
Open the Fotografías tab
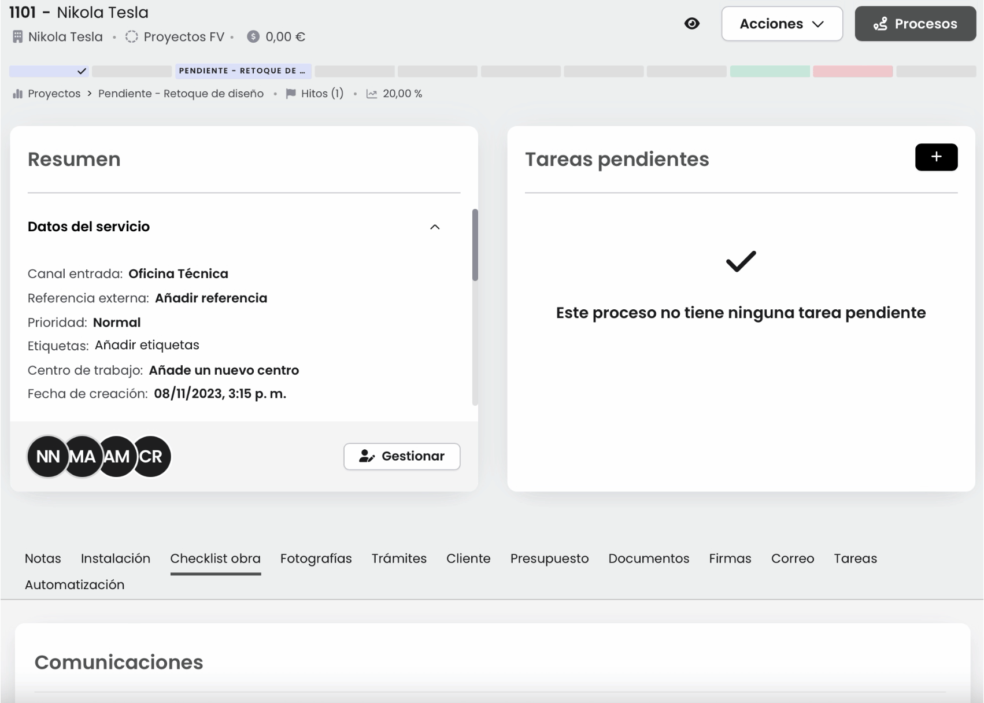[316, 558]
